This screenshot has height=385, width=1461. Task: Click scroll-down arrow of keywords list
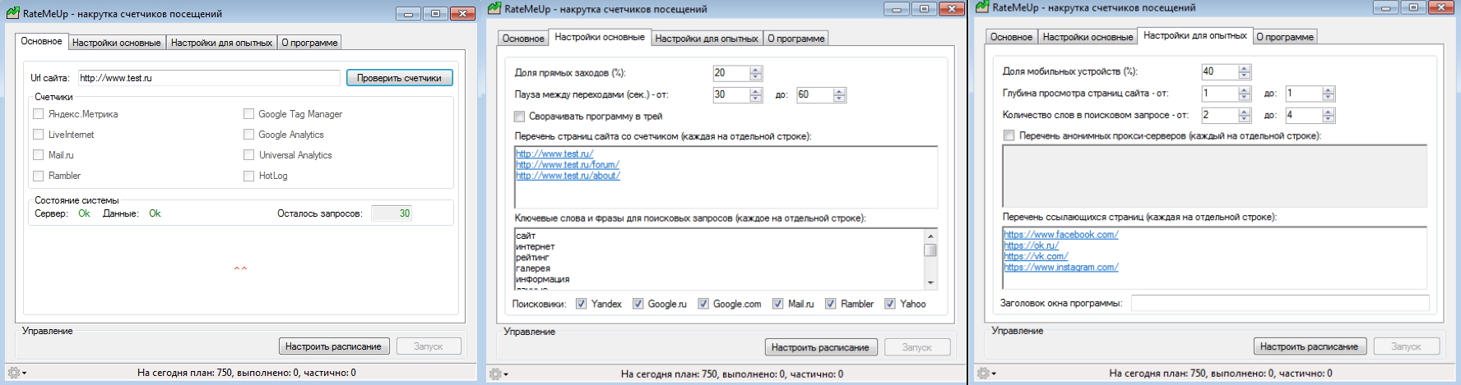930,283
